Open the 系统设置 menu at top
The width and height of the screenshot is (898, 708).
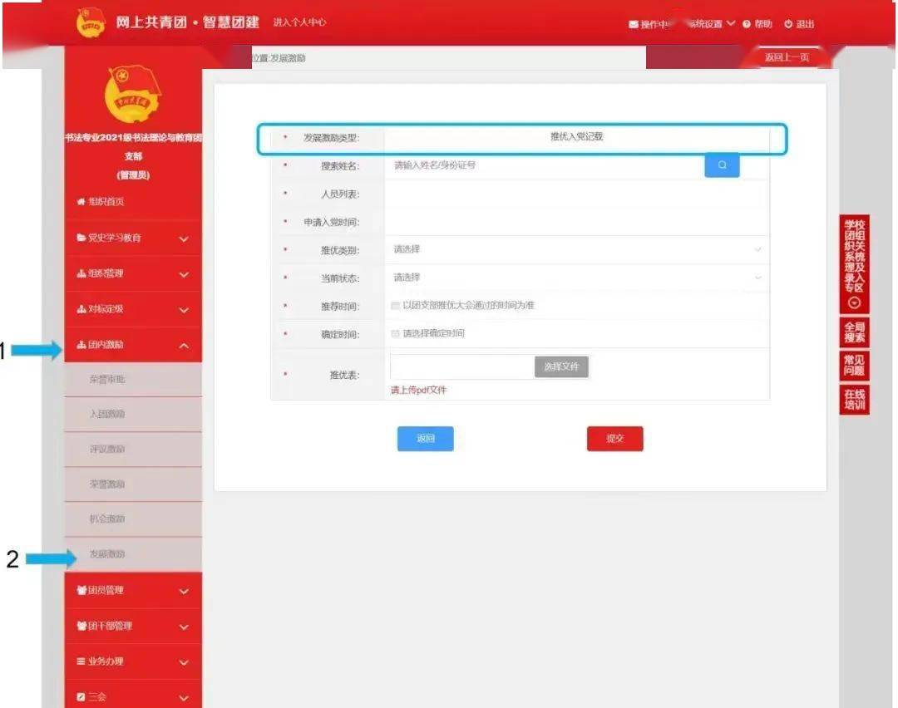click(707, 24)
